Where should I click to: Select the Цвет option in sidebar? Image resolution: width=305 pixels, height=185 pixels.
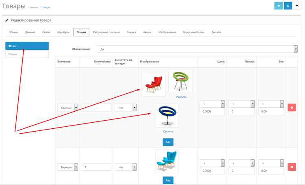[x=27, y=46]
